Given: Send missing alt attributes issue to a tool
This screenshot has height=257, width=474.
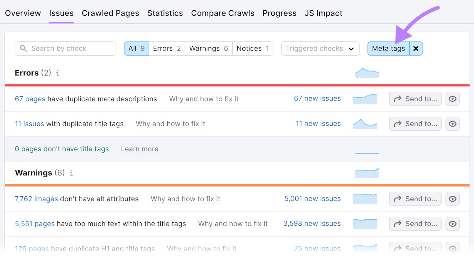Looking at the screenshot, I should pyautogui.click(x=415, y=199).
